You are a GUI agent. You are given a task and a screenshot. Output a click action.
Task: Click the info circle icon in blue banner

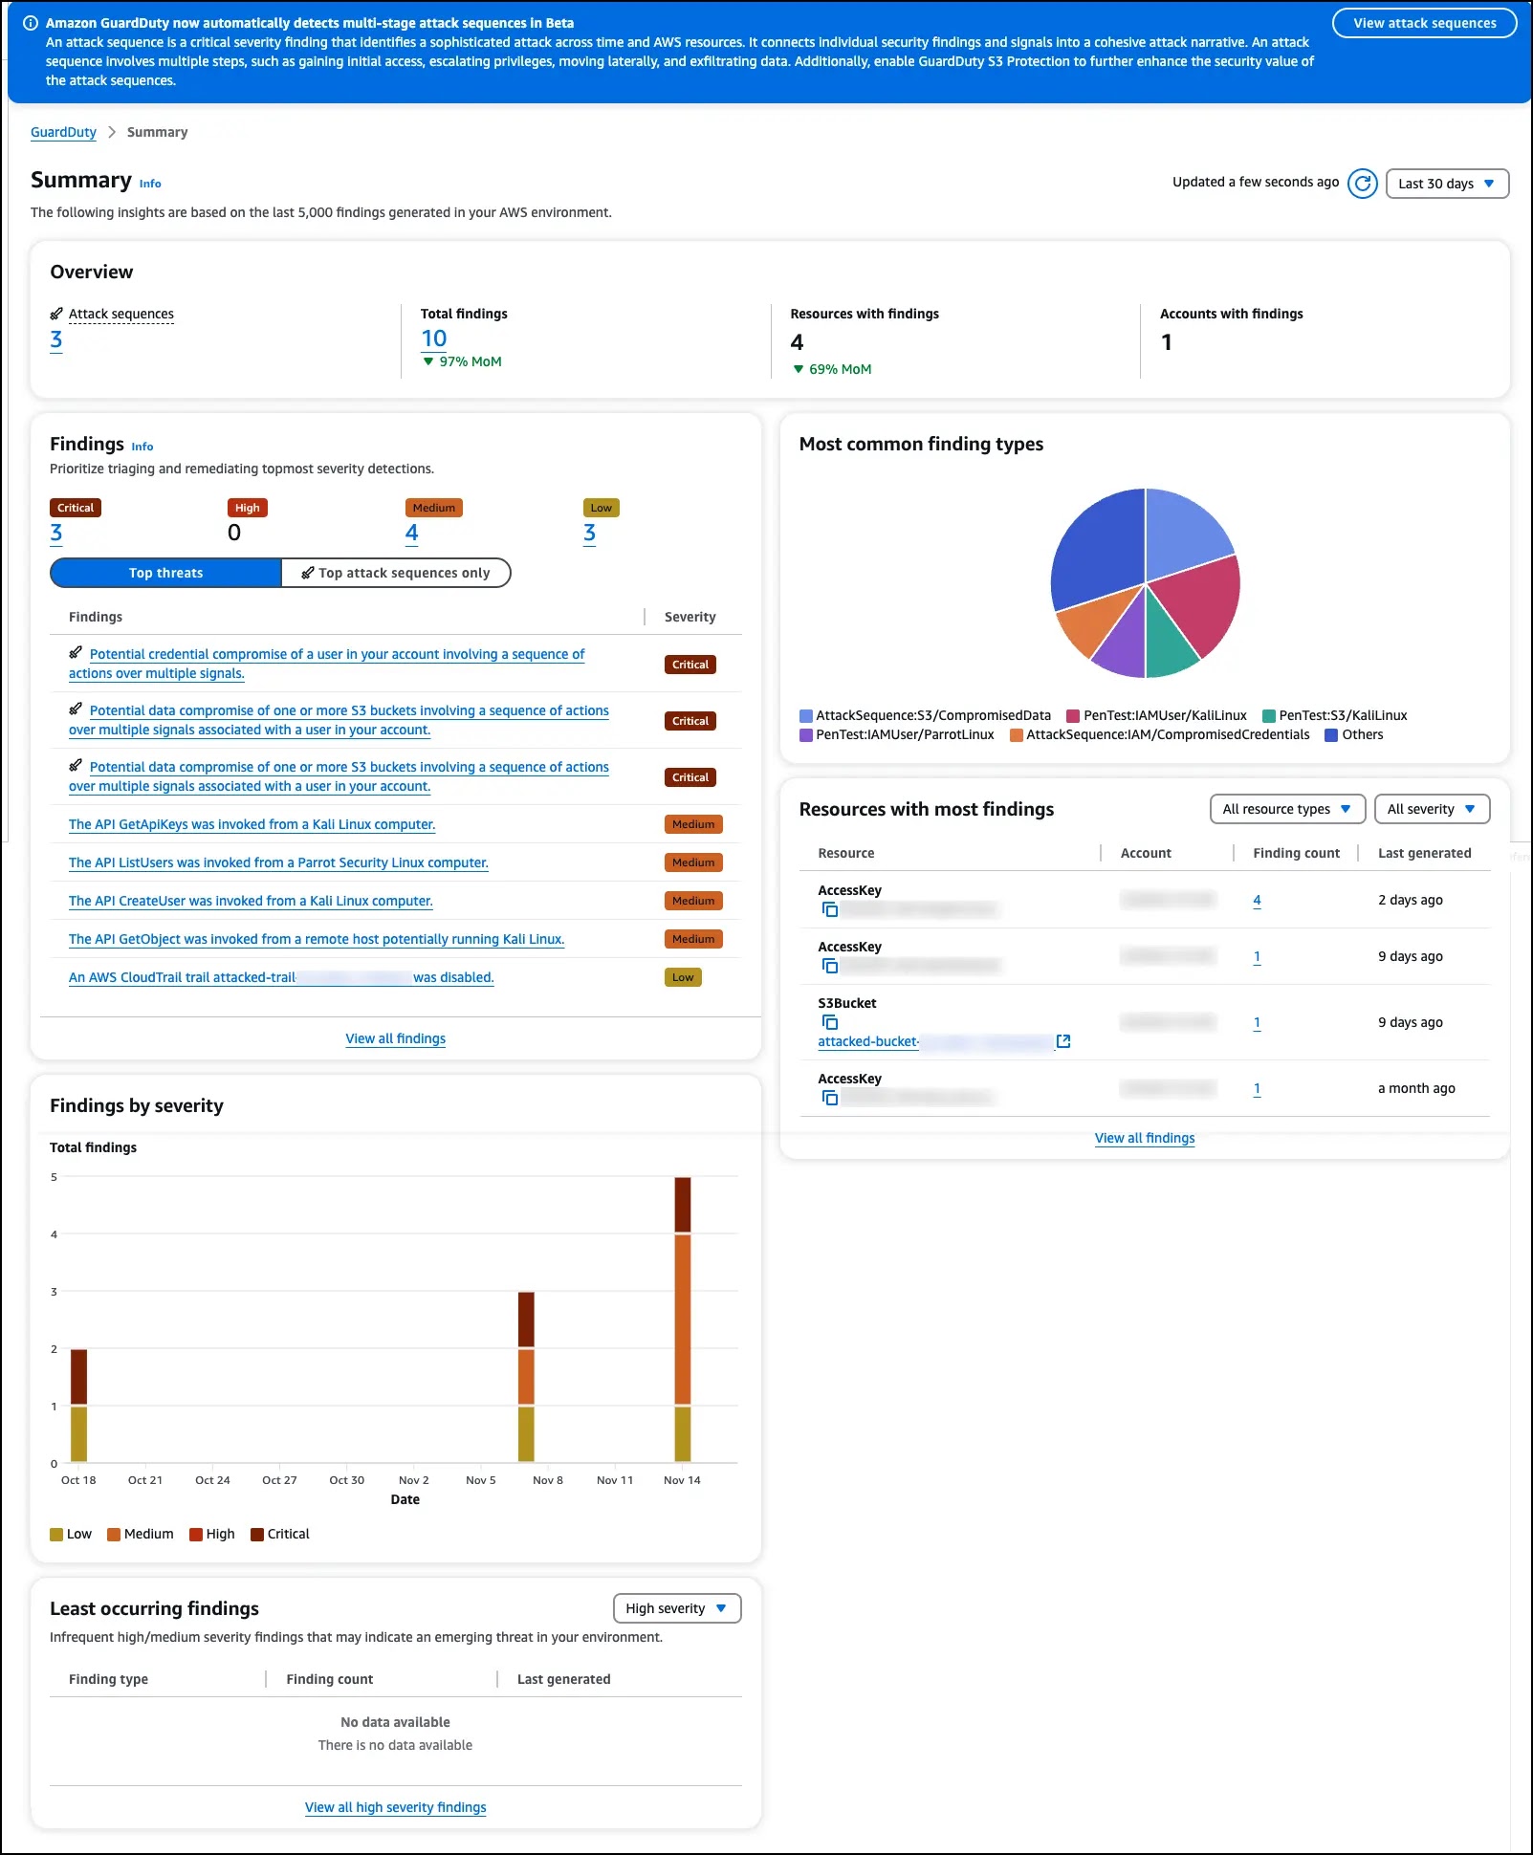(31, 23)
